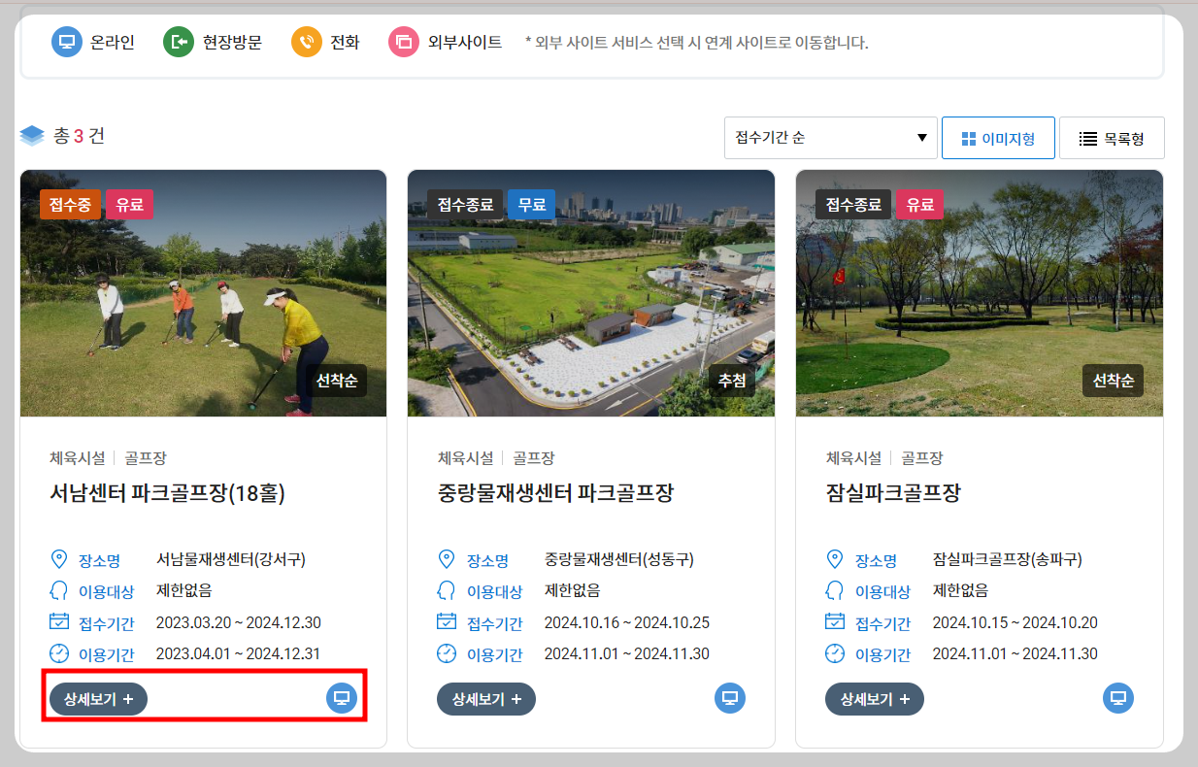The height and width of the screenshot is (767, 1198).
Task: Click the location pin icon beside 서남센터 장소명
Action: (59, 559)
